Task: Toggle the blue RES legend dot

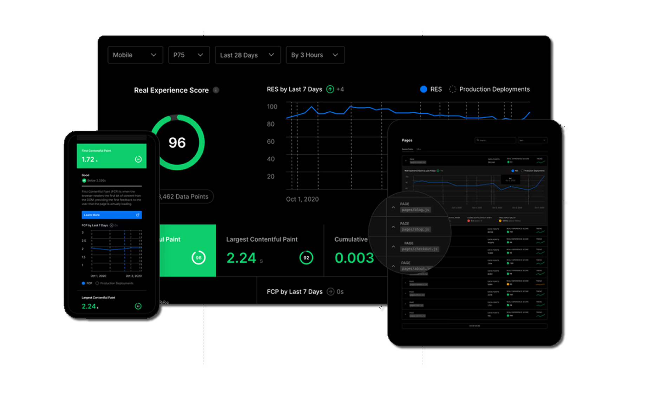Action: pyautogui.click(x=424, y=89)
